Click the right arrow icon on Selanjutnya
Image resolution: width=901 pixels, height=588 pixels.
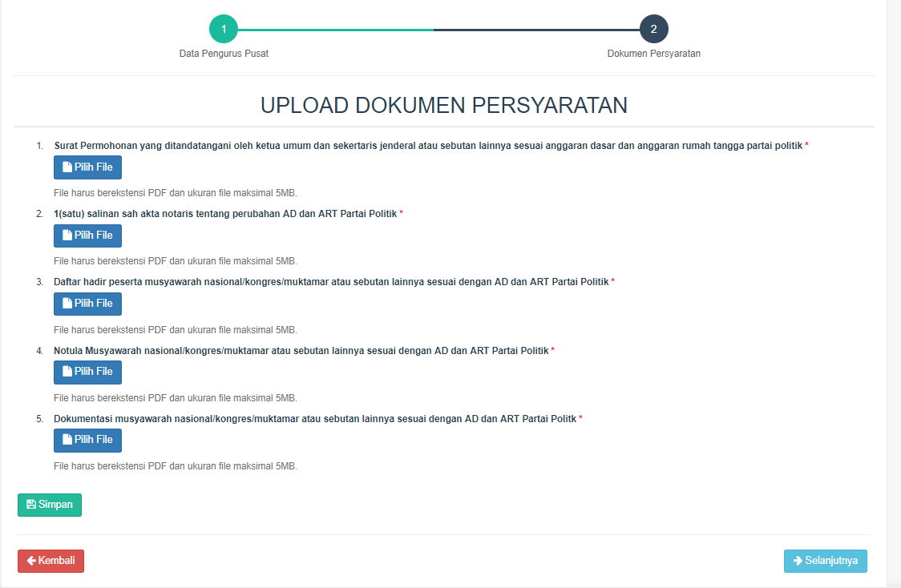[x=798, y=561]
